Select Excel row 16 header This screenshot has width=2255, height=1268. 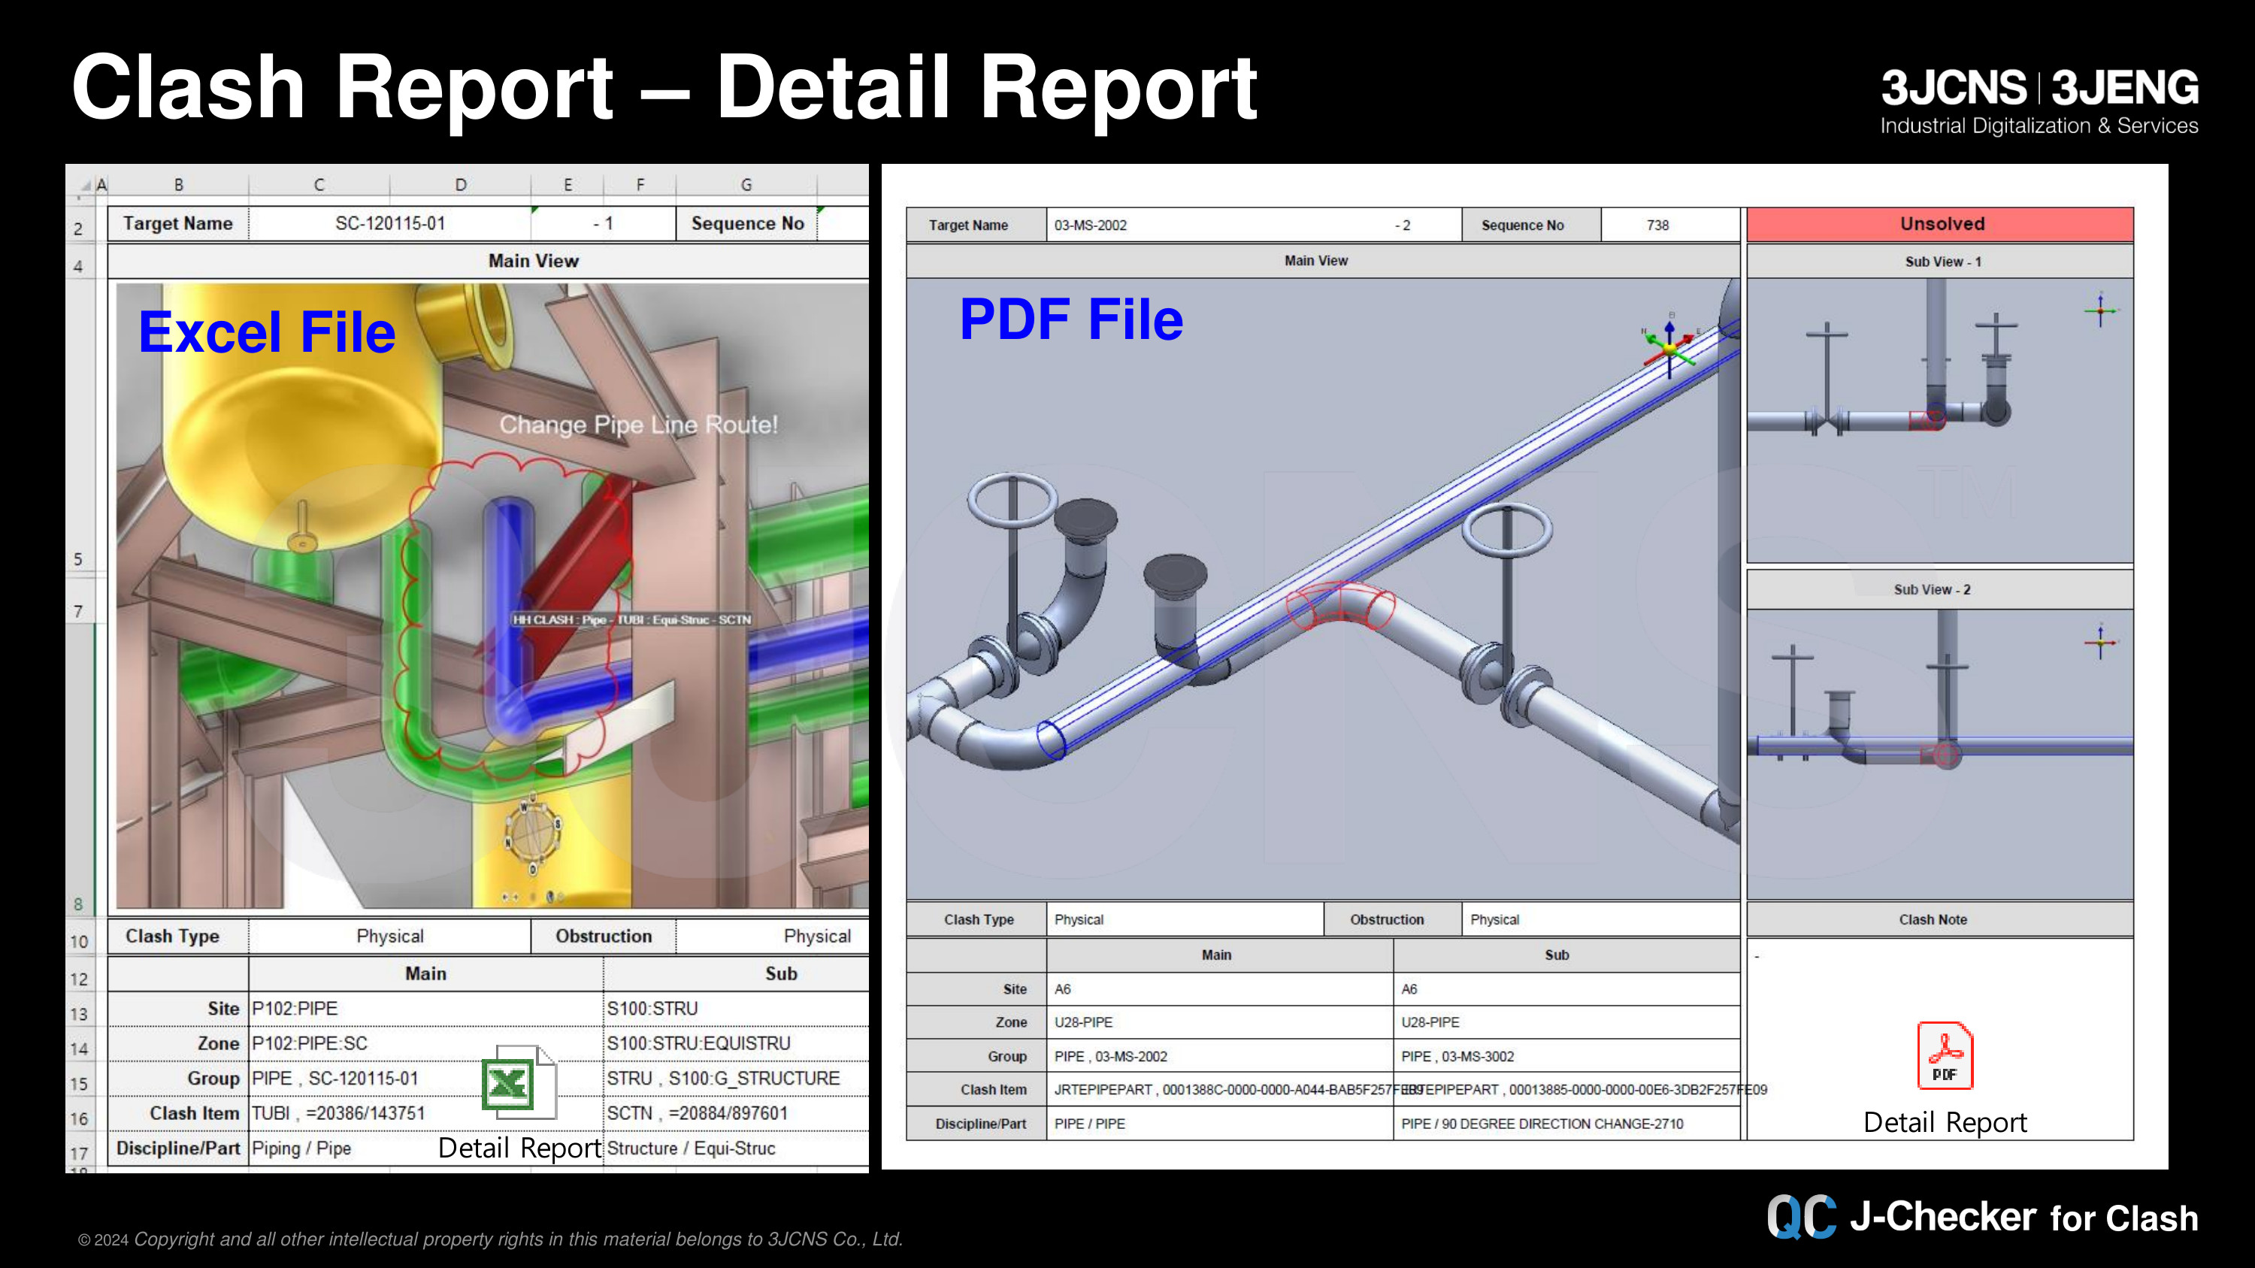[79, 1118]
